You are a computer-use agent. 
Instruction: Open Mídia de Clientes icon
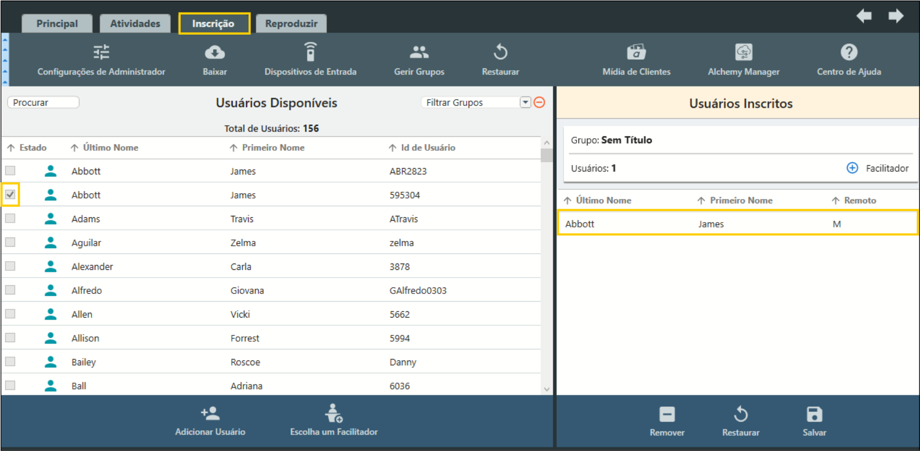coord(636,52)
